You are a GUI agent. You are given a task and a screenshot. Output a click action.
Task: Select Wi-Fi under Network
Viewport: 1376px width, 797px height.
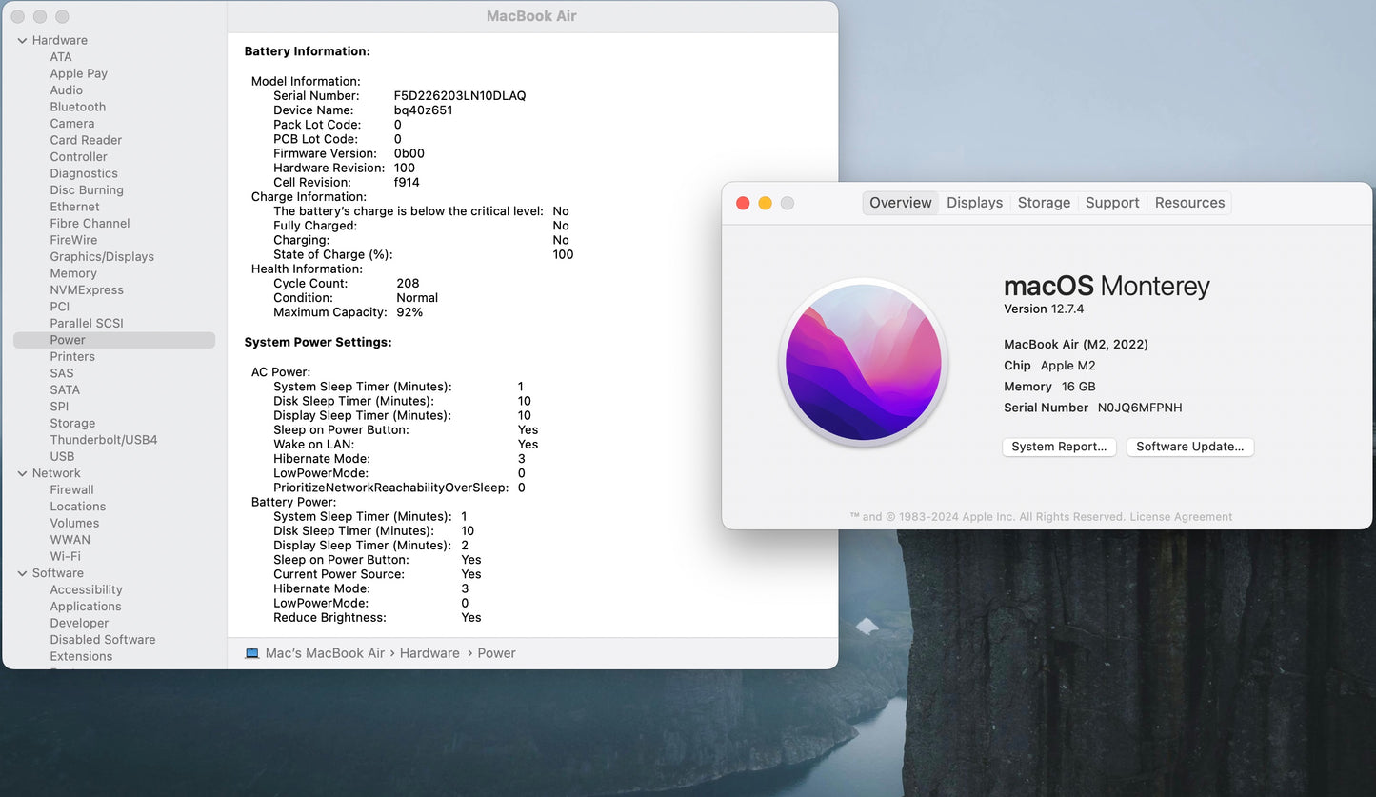65,556
